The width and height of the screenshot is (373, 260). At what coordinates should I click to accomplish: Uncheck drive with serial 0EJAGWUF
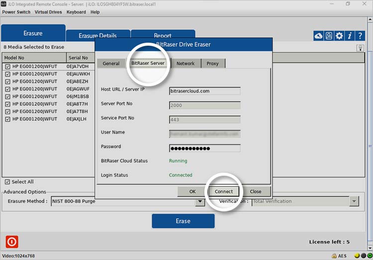pyautogui.click(x=7, y=89)
